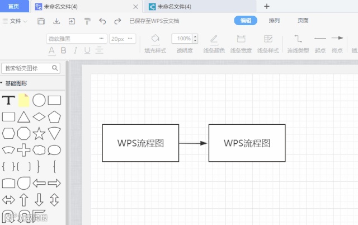Undo the last action
358x225 pixels.
pyautogui.click(x=102, y=21)
